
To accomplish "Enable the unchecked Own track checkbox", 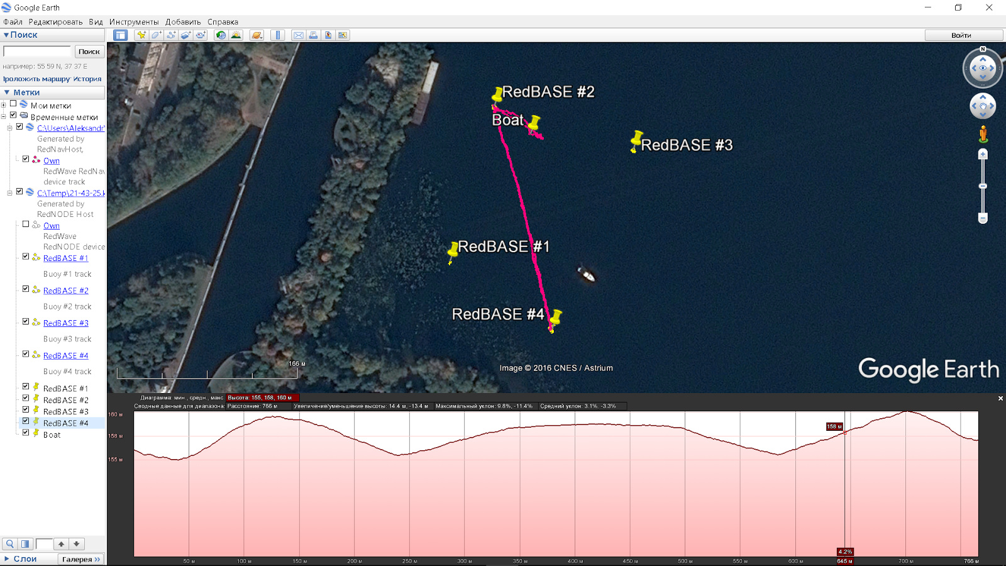I will [x=26, y=224].
